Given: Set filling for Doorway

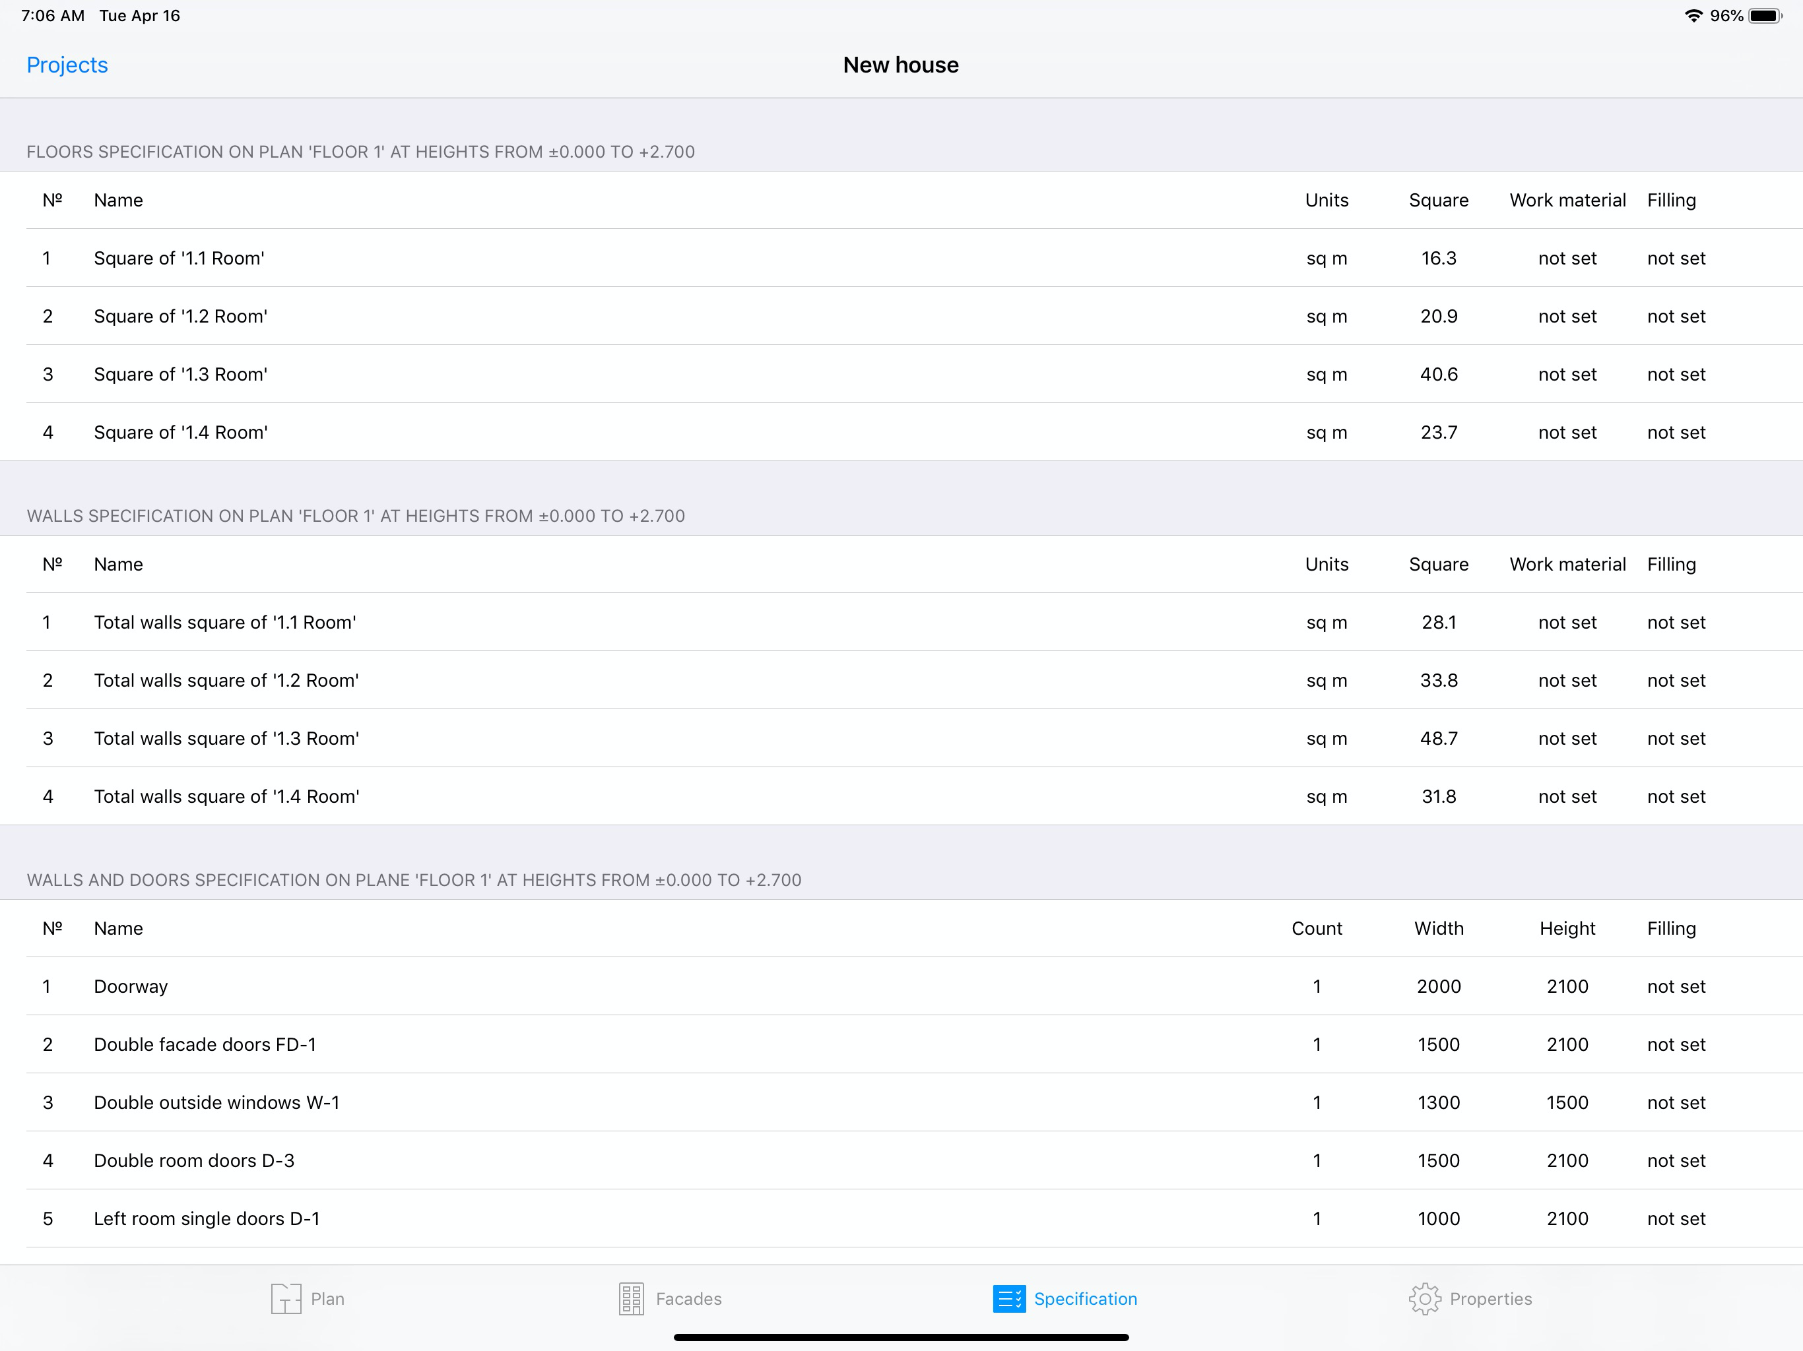Looking at the screenshot, I should pyautogui.click(x=1676, y=986).
